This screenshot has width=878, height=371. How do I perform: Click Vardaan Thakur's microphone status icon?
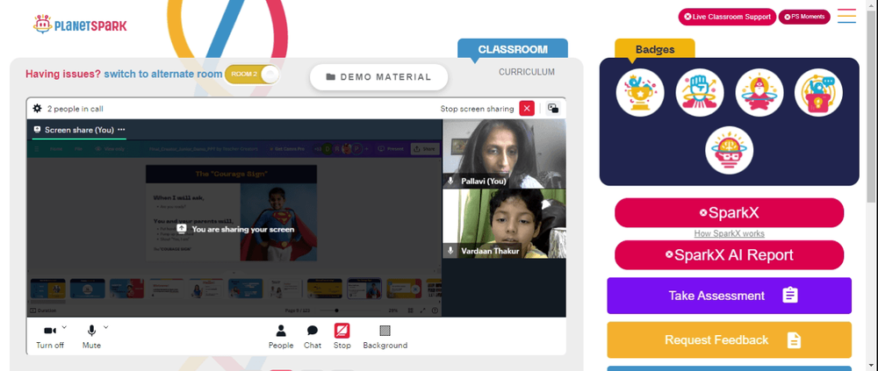pos(450,251)
